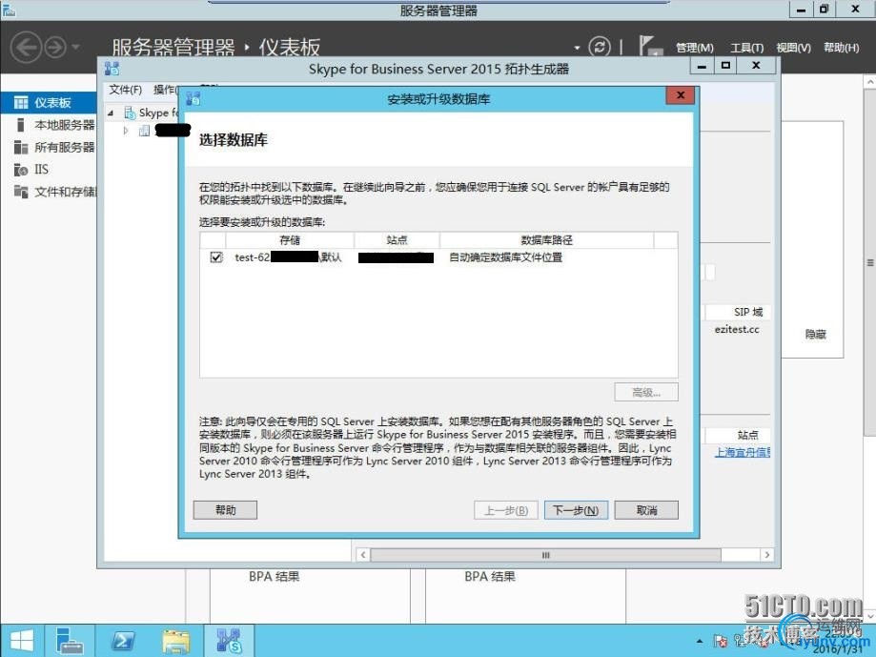Select the 自动确定数据库文件位置 cell
Image resolution: width=876 pixels, height=657 pixels.
coord(505,257)
